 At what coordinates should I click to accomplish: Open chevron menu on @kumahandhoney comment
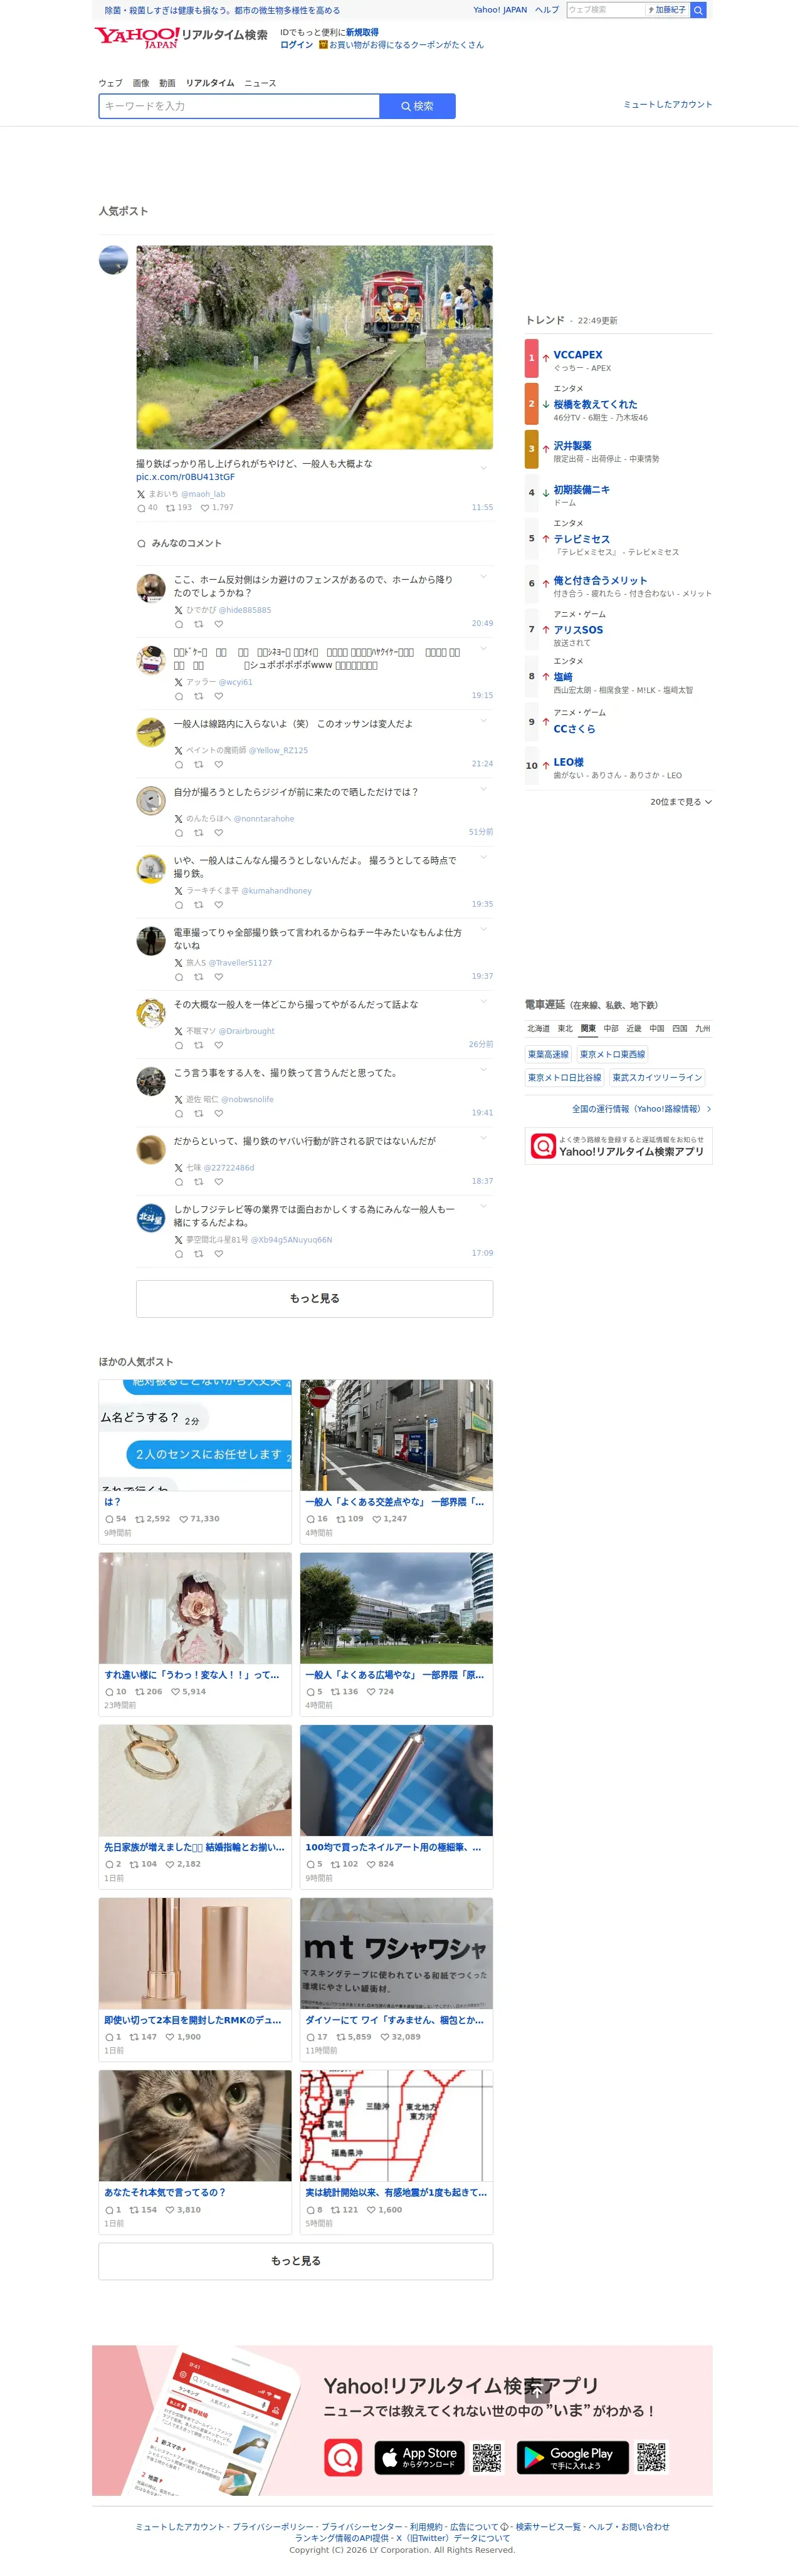coord(484,857)
